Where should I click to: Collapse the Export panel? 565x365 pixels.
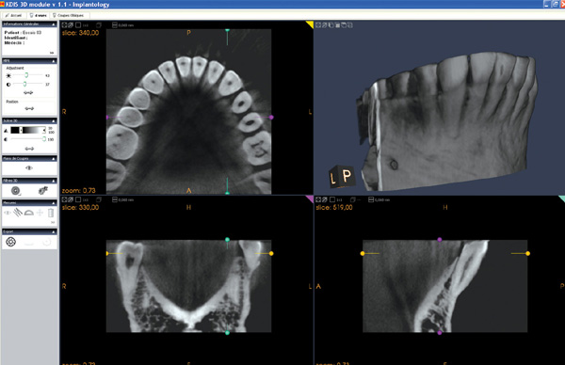(54, 231)
